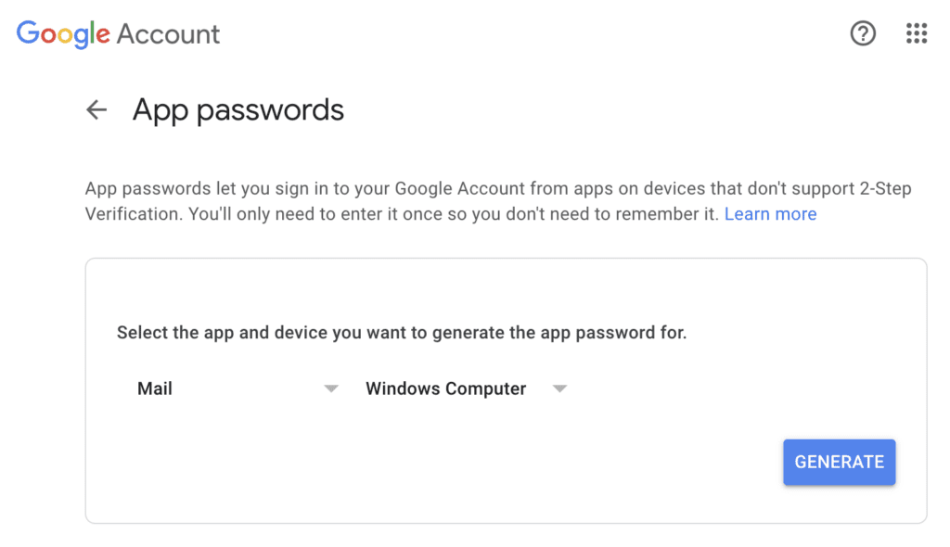
Task: Click the "Select the app and device" instruction
Action: tap(401, 333)
